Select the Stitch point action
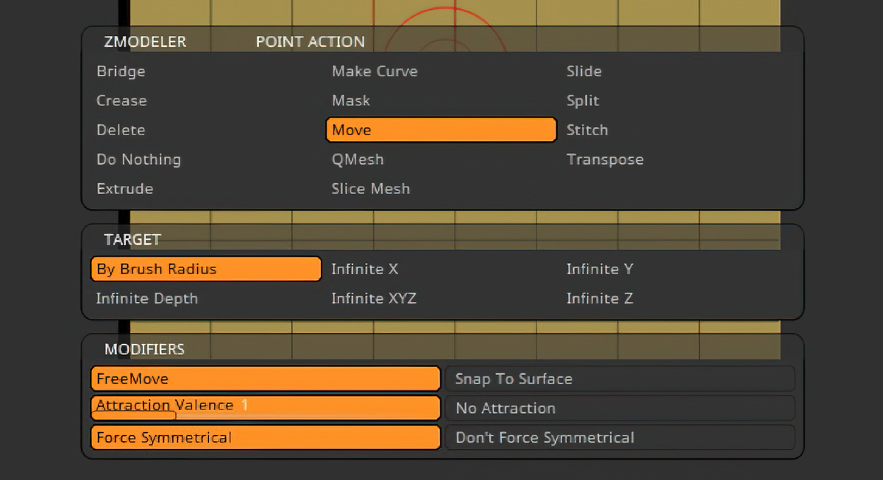This screenshot has height=480, width=883. (x=587, y=130)
